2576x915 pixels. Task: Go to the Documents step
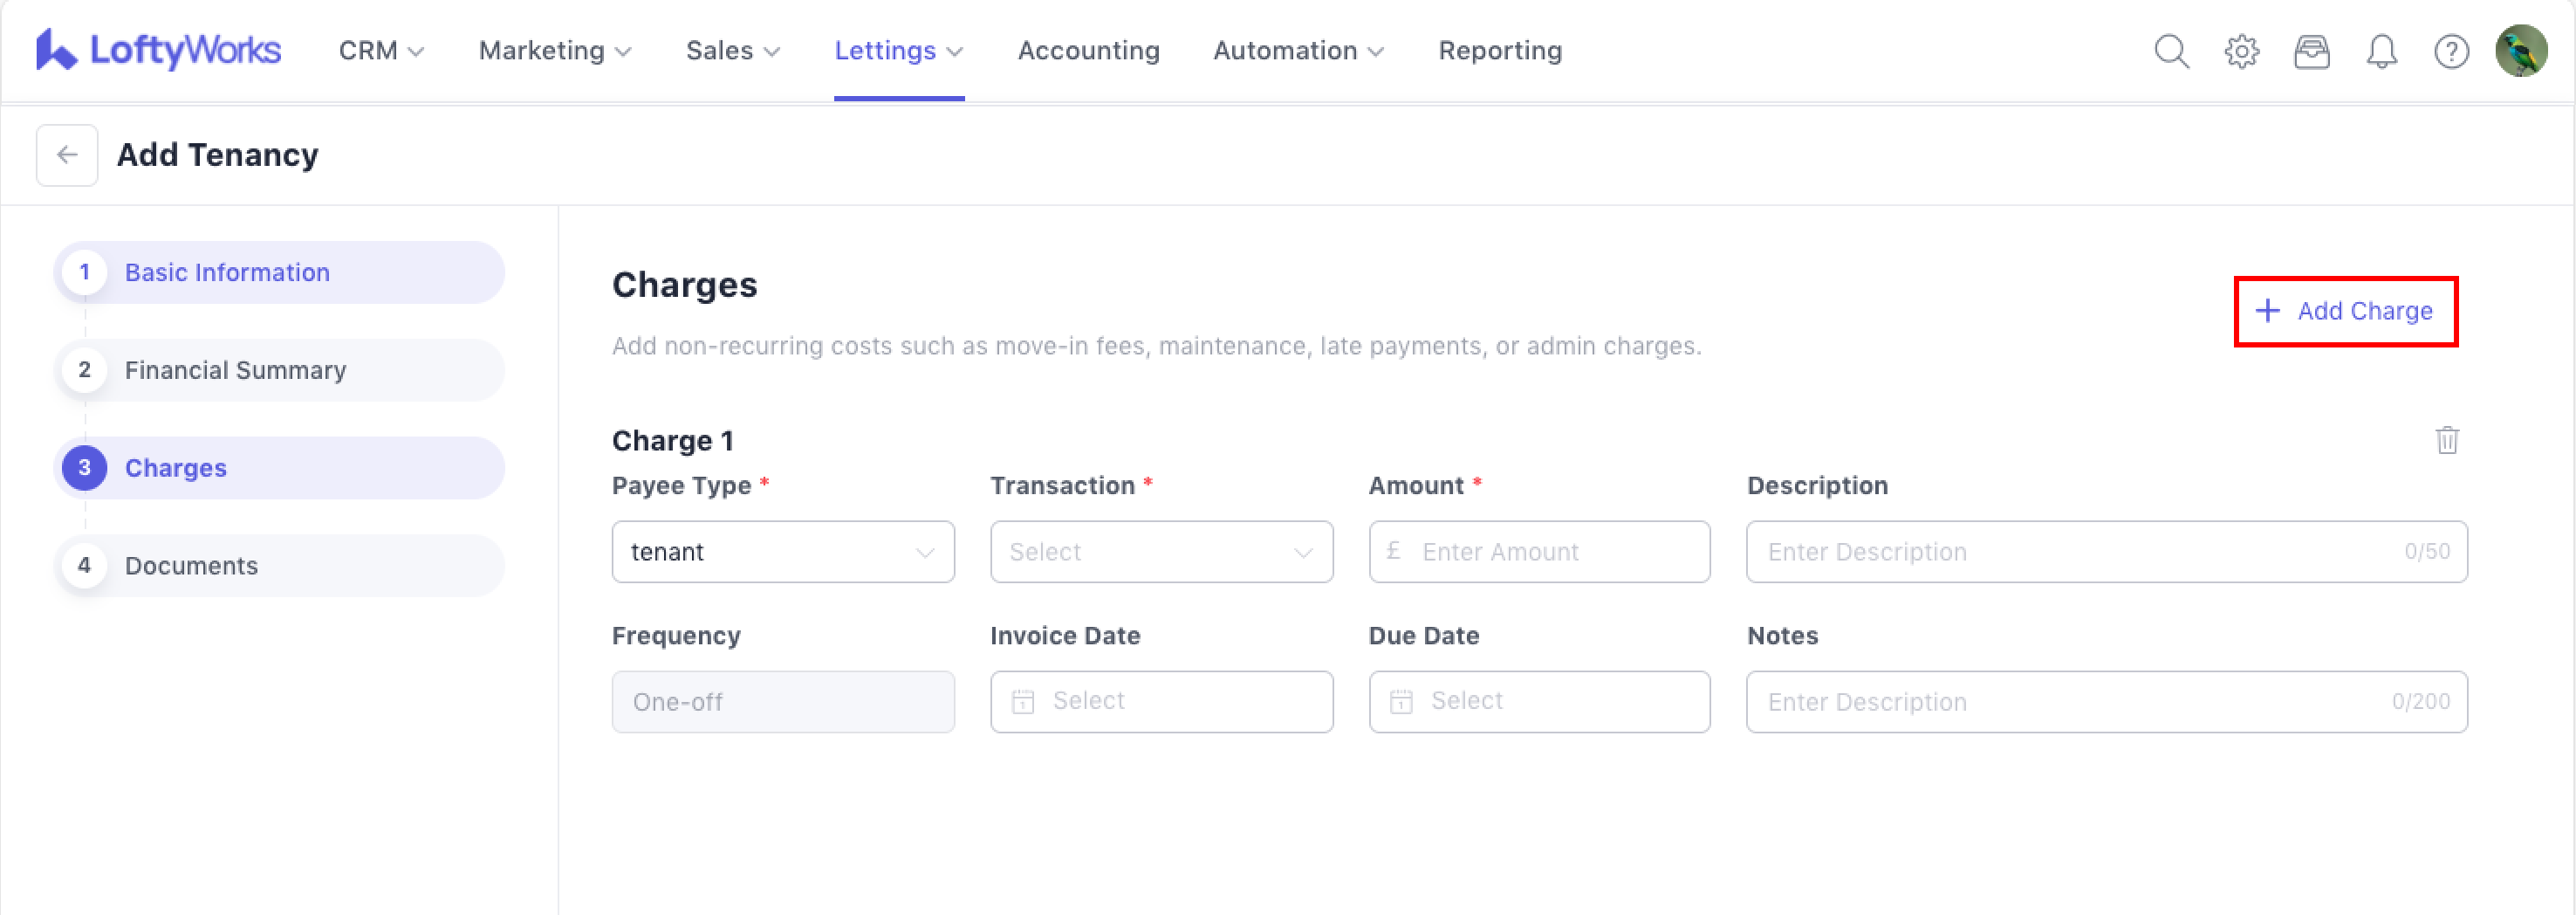point(191,566)
